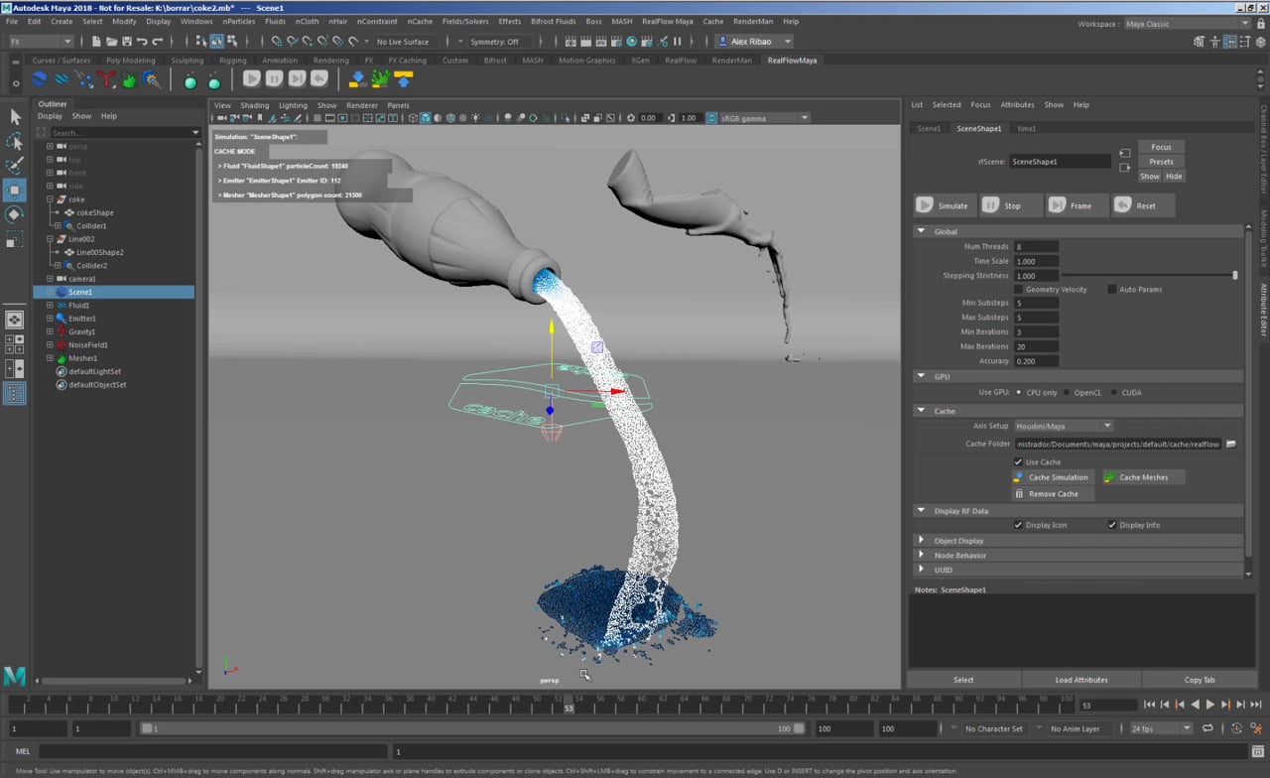Screen dimensions: 1270x778
Task: Click the Num Threads input field
Action: (x=1036, y=247)
